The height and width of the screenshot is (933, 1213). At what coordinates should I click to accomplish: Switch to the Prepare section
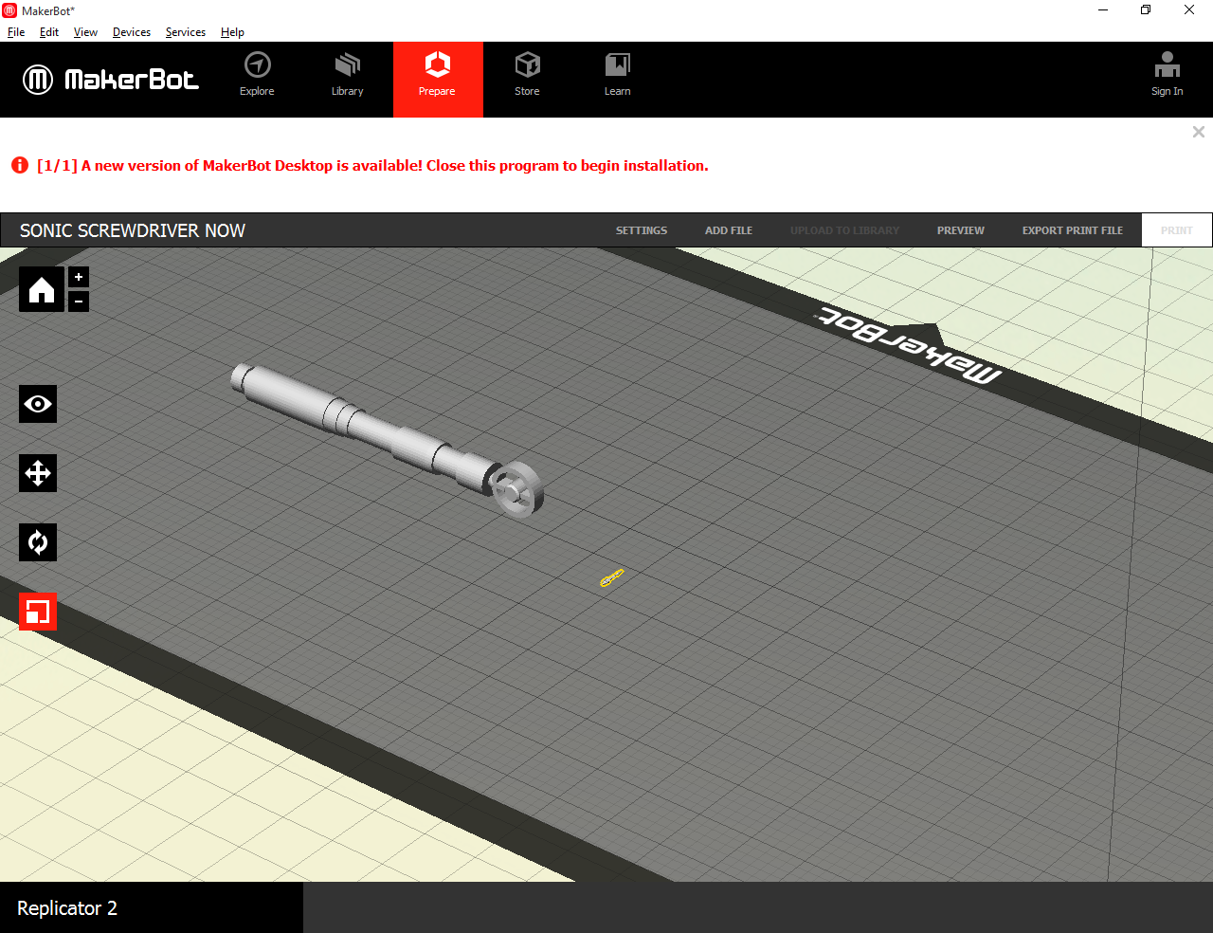[438, 79]
